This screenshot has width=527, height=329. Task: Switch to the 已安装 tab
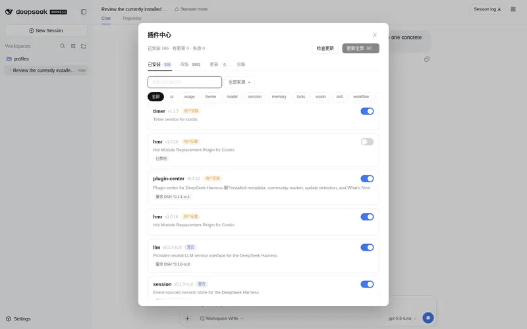coord(159,64)
